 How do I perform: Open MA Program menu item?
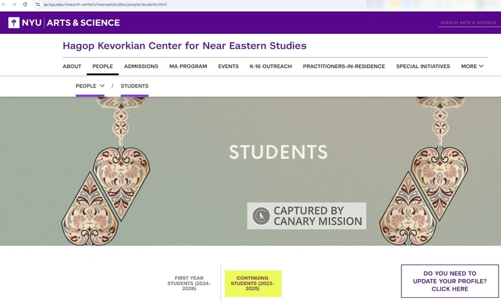point(189,66)
